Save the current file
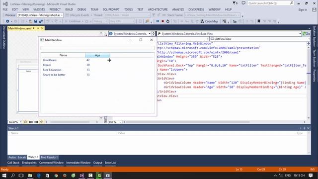The image size is (318, 179). point(36,21)
